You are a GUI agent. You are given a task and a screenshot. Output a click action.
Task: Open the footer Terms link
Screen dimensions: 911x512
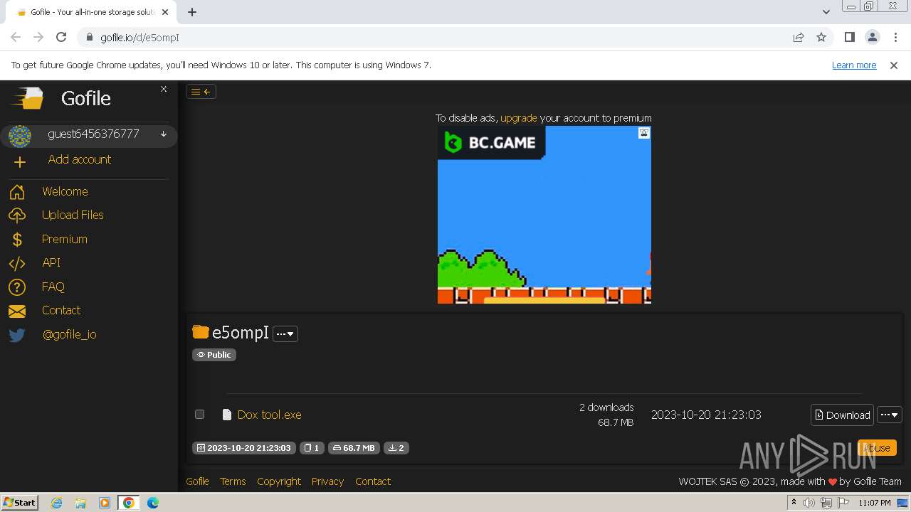[233, 481]
